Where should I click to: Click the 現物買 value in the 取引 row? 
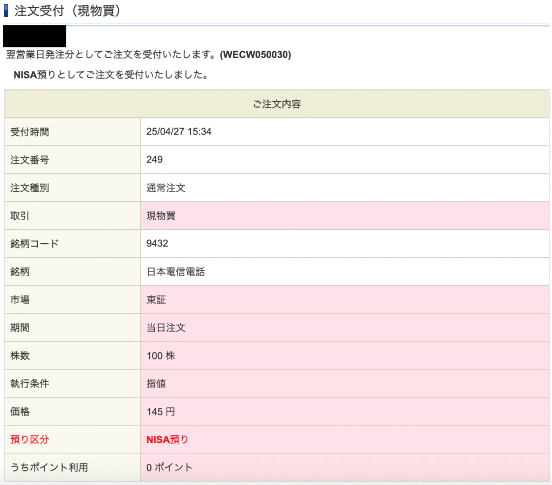[x=161, y=216]
